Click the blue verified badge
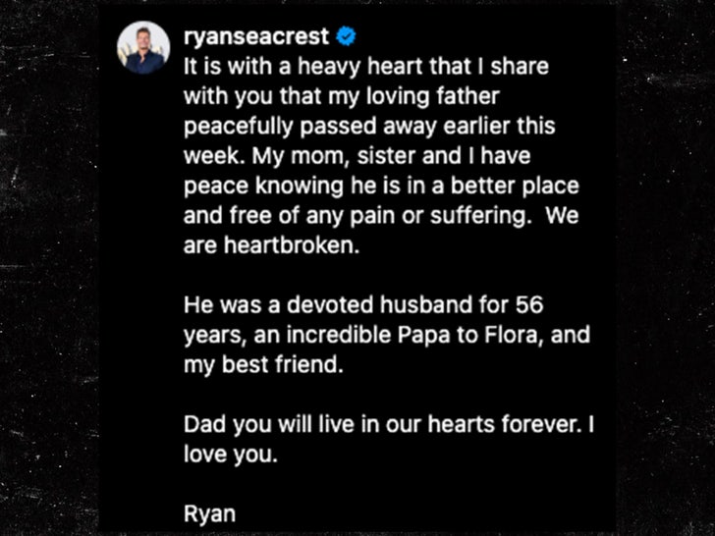 click(x=347, y=37)
